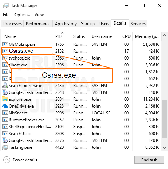The image size is (168, 169).
Task: Open the Services tab
Action: (138, 24)
